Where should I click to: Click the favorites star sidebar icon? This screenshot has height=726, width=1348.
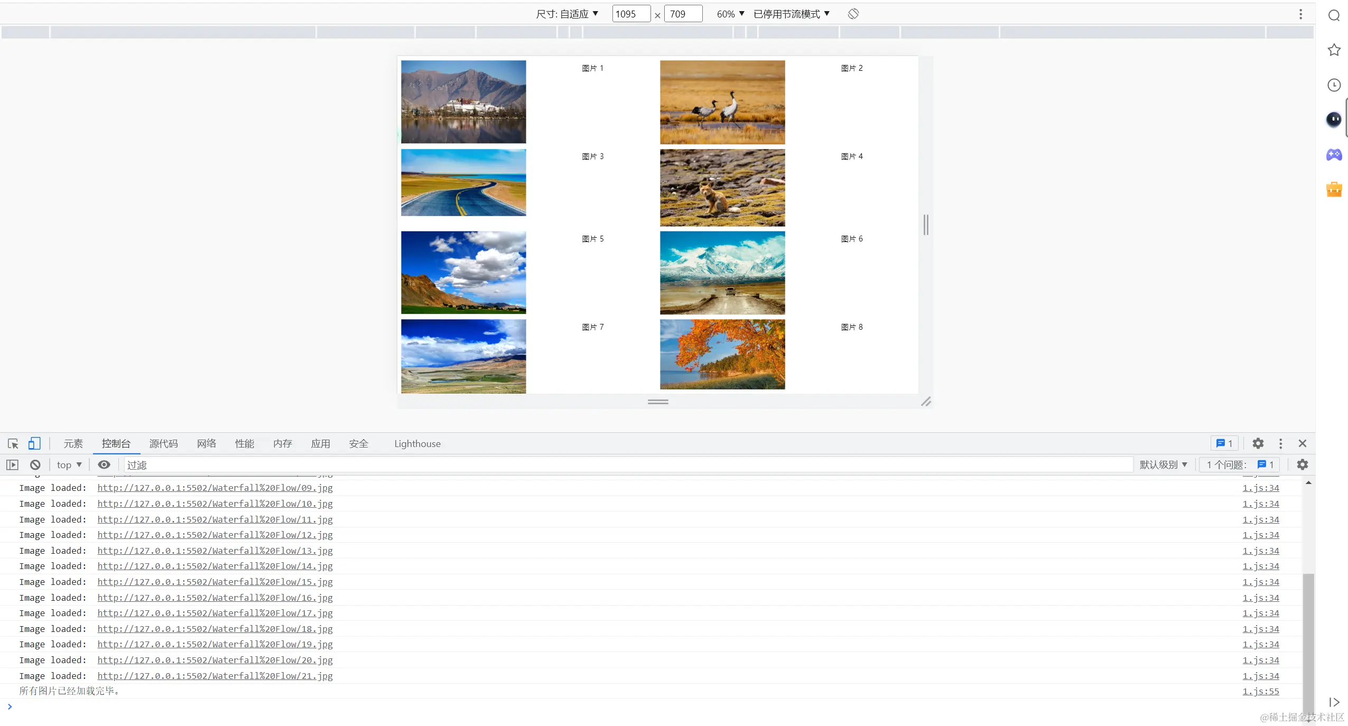[1334, 50]
